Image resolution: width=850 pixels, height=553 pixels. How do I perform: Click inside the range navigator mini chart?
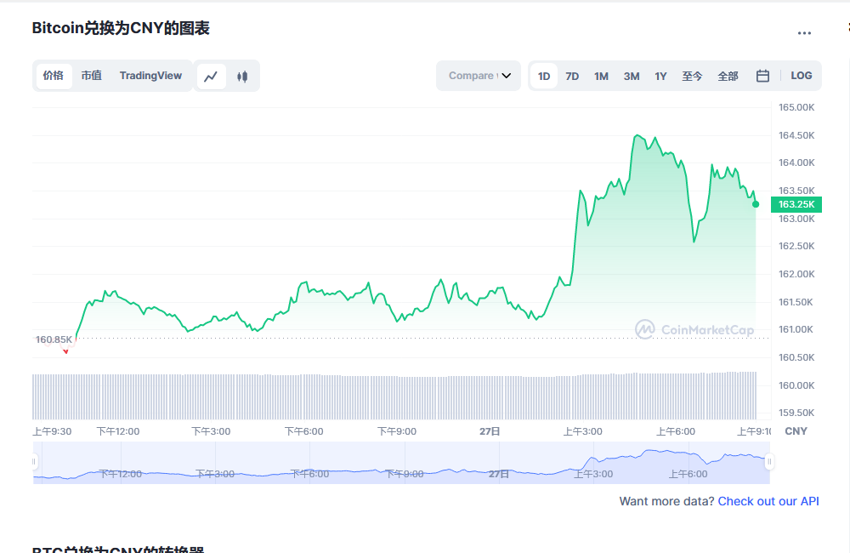401,462
